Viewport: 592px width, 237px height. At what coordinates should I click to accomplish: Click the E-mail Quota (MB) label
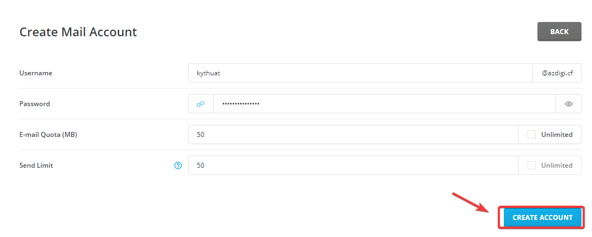48,134
